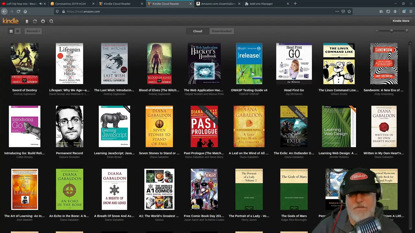Open Permanent Record book cover
Image resolution: width=415 pixels, height=233 pixels.
pyautogui.click(x=69, y=126)
